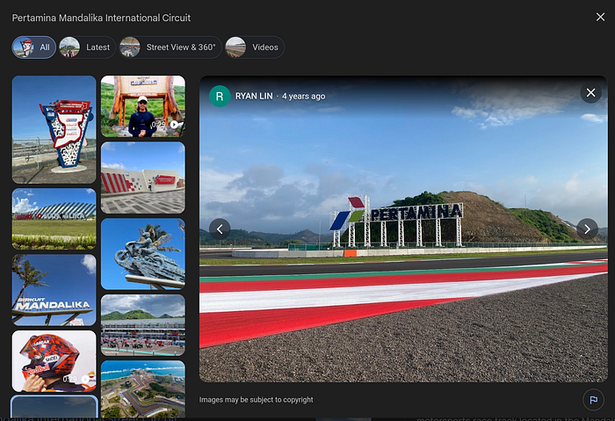
Task: Close the enlarged photo viewer
Action: (x=590, y=93)
